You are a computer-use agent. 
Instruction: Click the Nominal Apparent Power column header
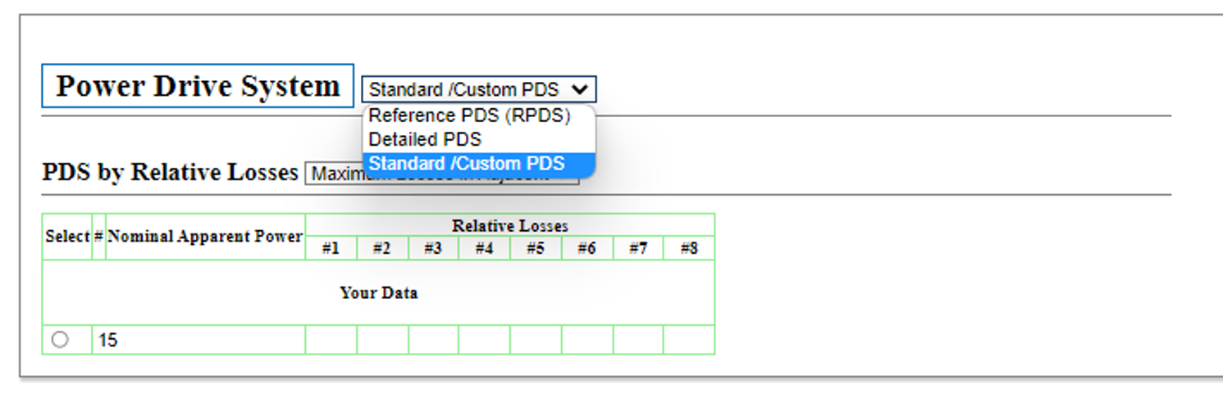205,237
